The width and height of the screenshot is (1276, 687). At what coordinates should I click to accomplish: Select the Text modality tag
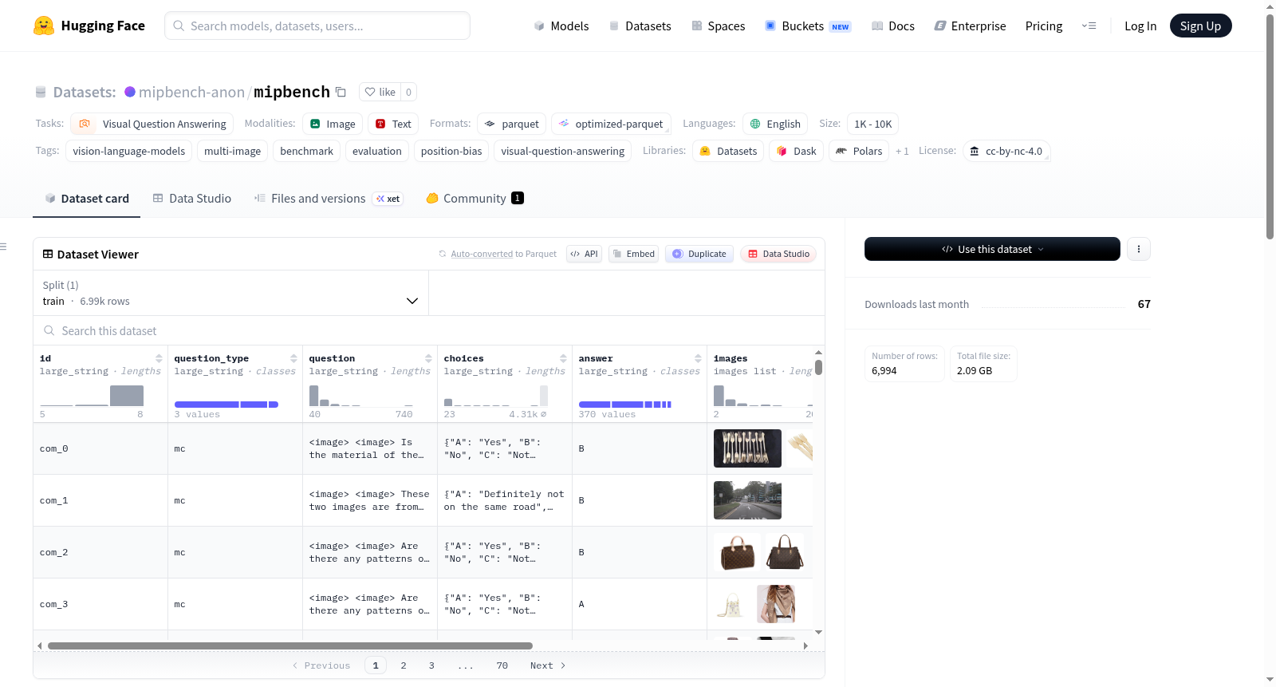point(393,124)
